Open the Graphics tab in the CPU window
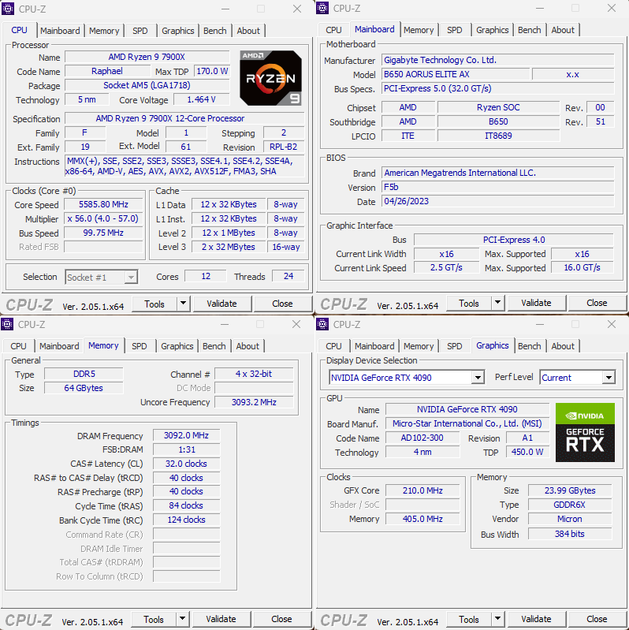The width and height of the screenshot is (629, 630). (x=177, y=31)
